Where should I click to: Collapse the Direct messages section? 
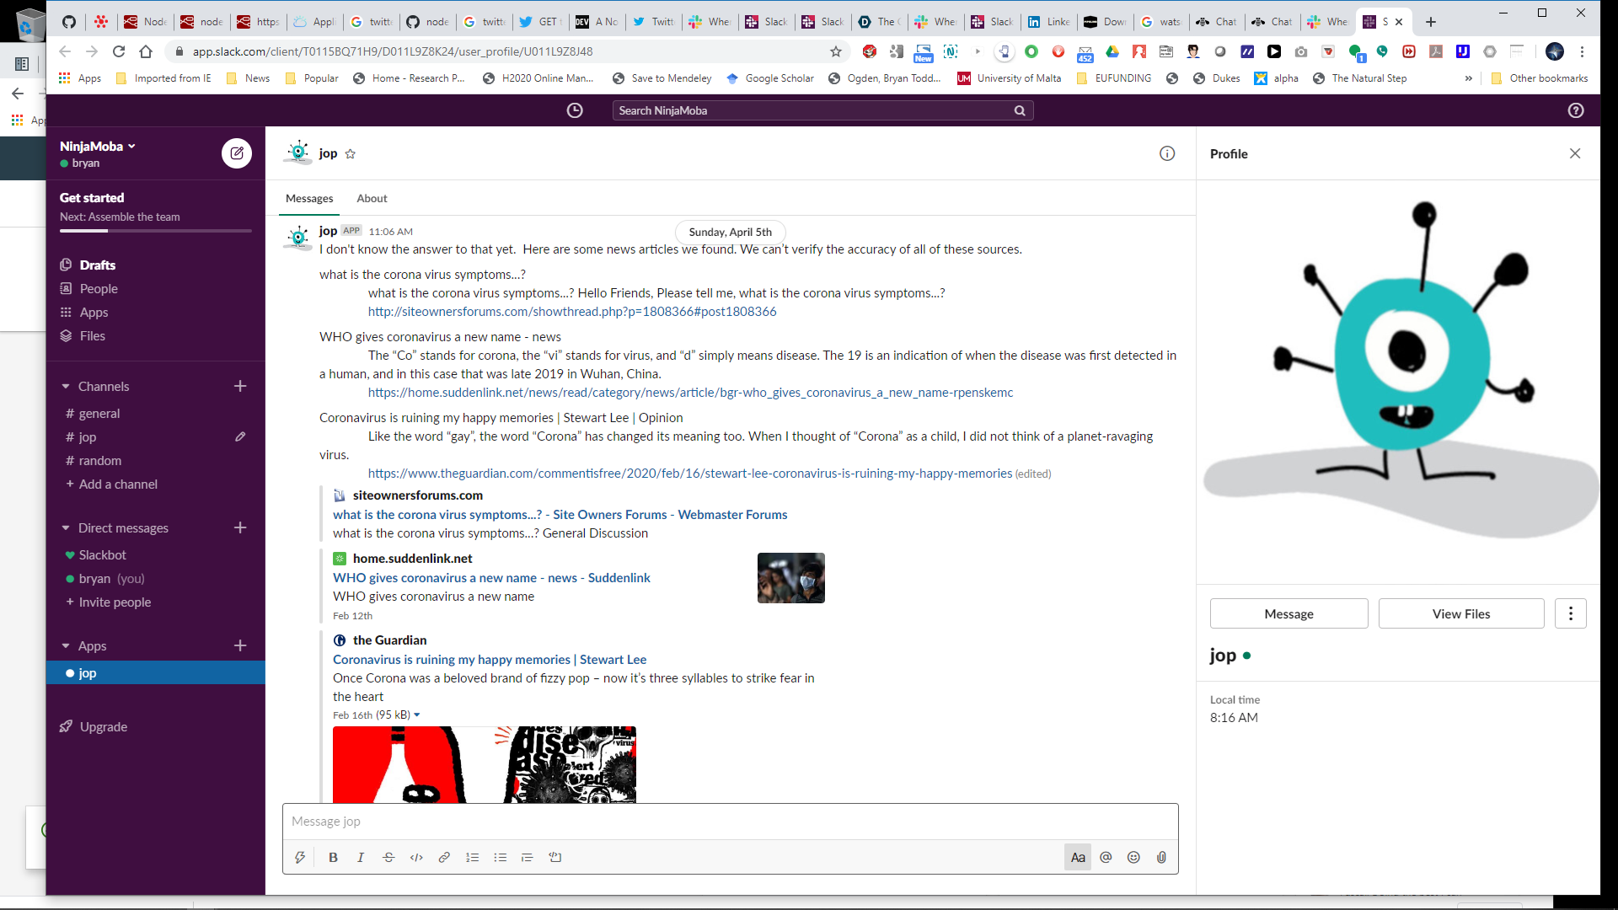[x=66, y=527]
